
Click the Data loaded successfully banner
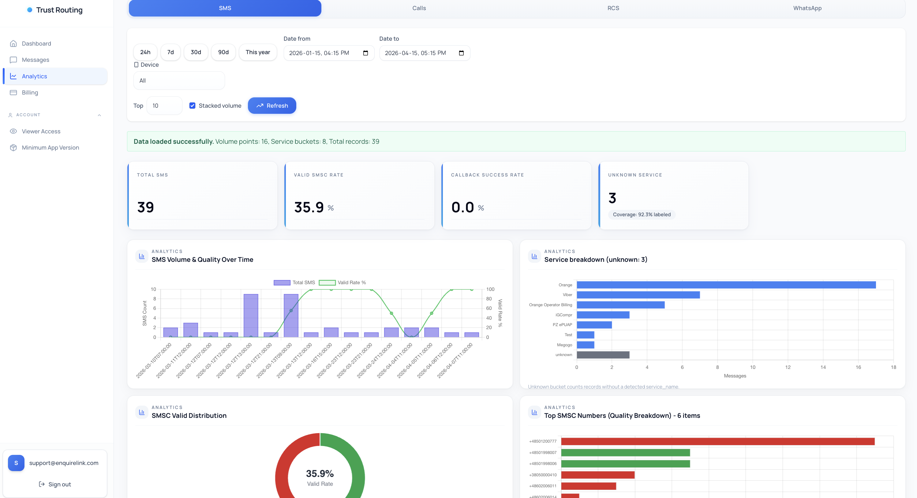[x=516, y=141]
